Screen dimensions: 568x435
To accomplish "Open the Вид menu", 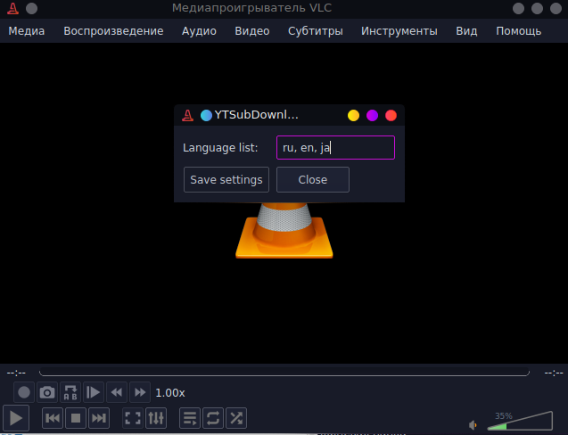I will pos(466,31).
